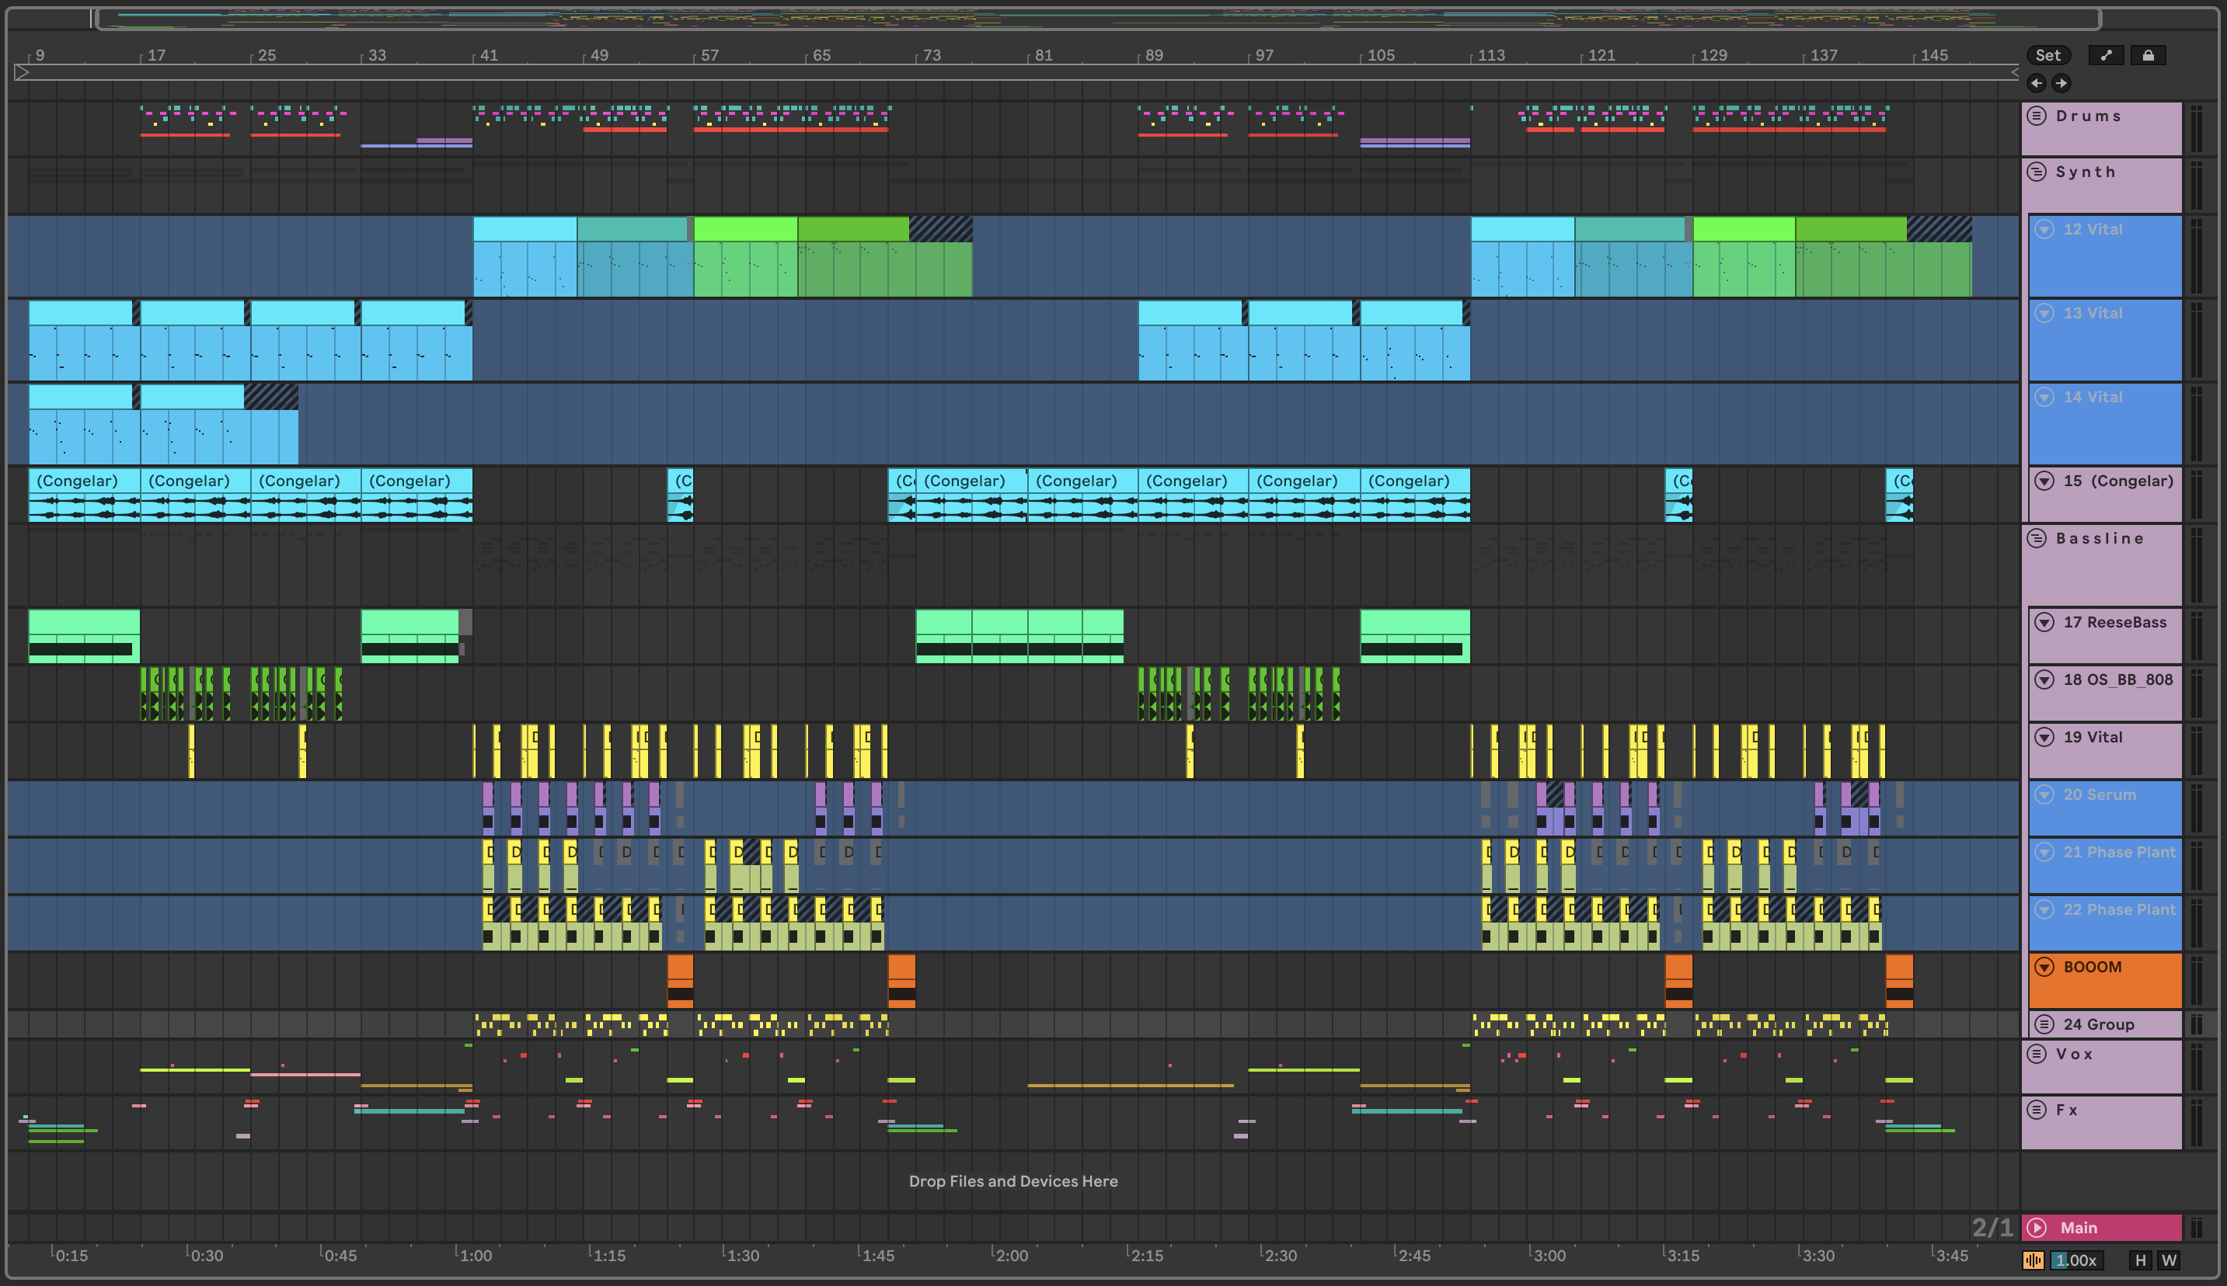Jump to previous locator arrow
Screen dimensions: 2227x1286
(2037, 83)
